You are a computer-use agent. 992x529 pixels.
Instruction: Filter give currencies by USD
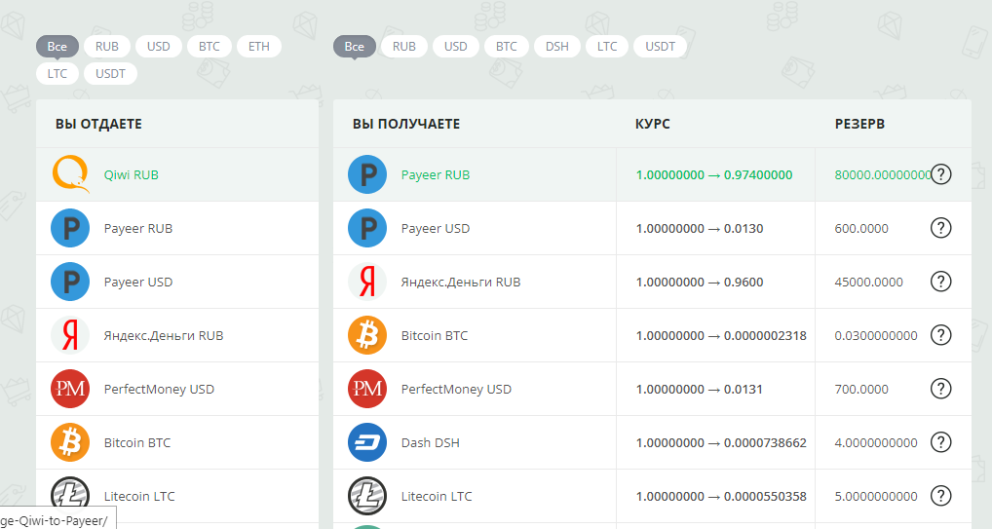pyautogui.click(x=158, y=46)
